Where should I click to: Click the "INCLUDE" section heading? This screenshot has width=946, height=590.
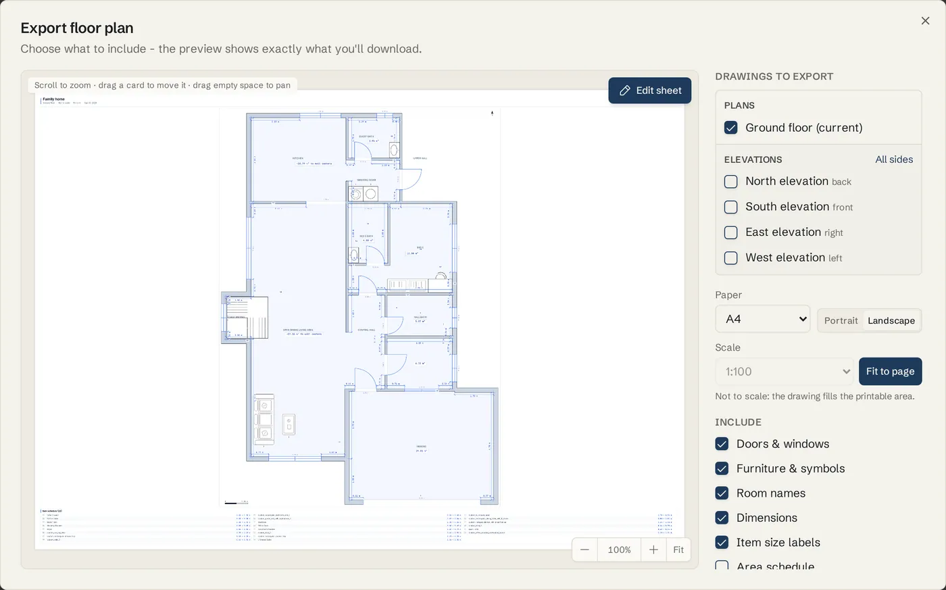click(x=738, y=422)
